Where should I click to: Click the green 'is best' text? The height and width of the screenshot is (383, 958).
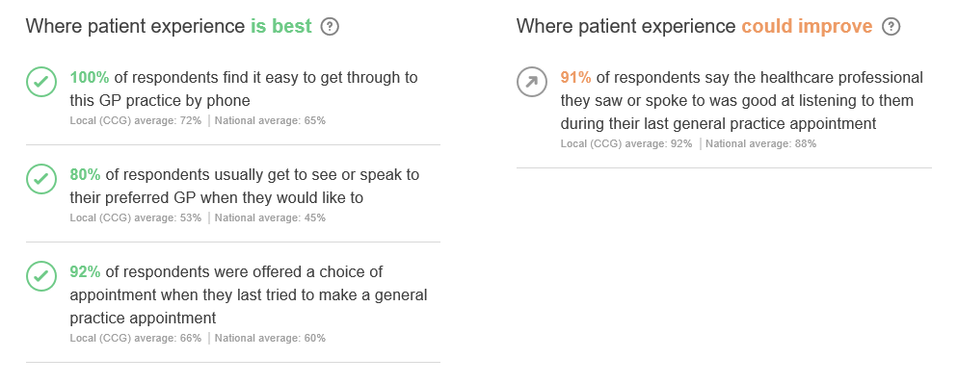281,27
